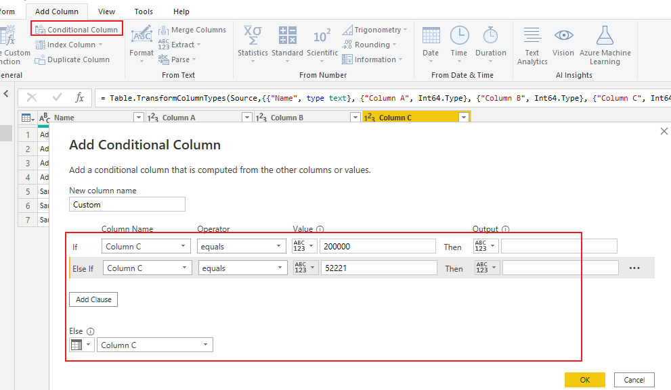Image resolution: width=671 pixels, height=390 pixels.
Task: Switch to the Help tab
Action: (x=181, y=11)
